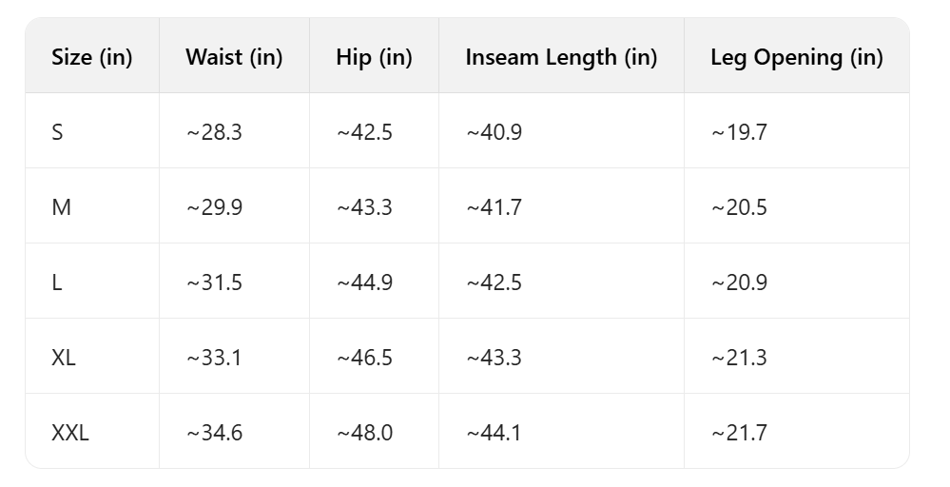Select the XXL size row label
The image size is (950, 487).
tap(70, 433)
